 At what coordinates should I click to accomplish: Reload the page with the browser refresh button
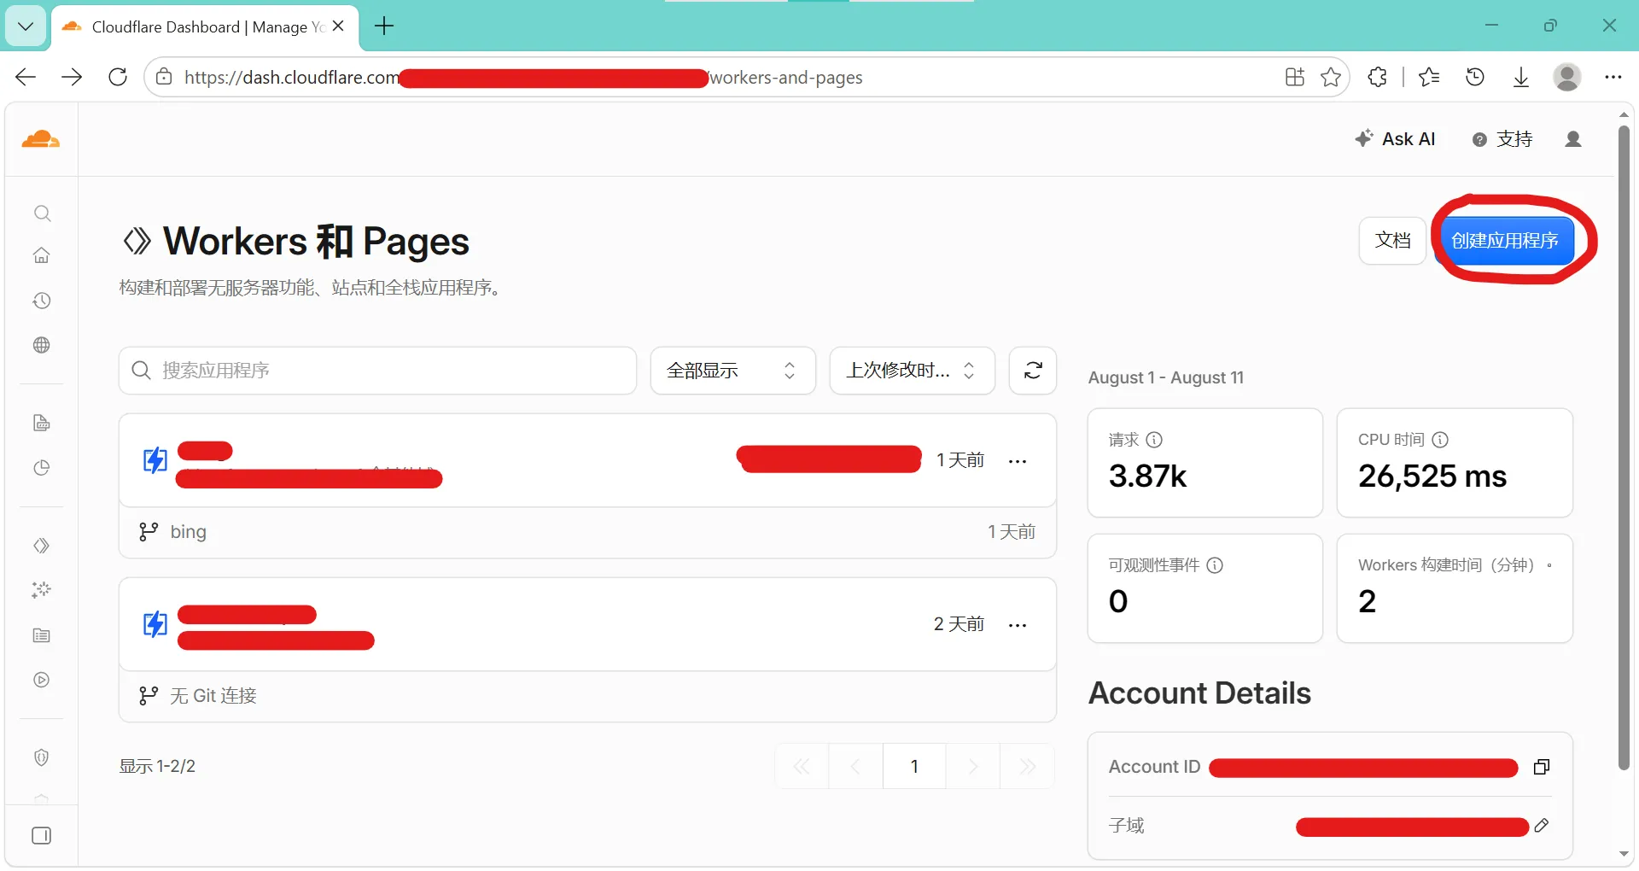[x=118, y=77]
